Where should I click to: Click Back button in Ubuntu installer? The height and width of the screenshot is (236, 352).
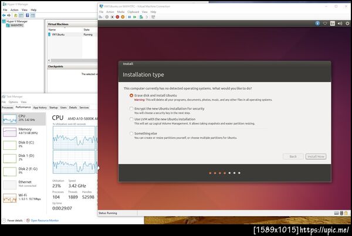293,156
